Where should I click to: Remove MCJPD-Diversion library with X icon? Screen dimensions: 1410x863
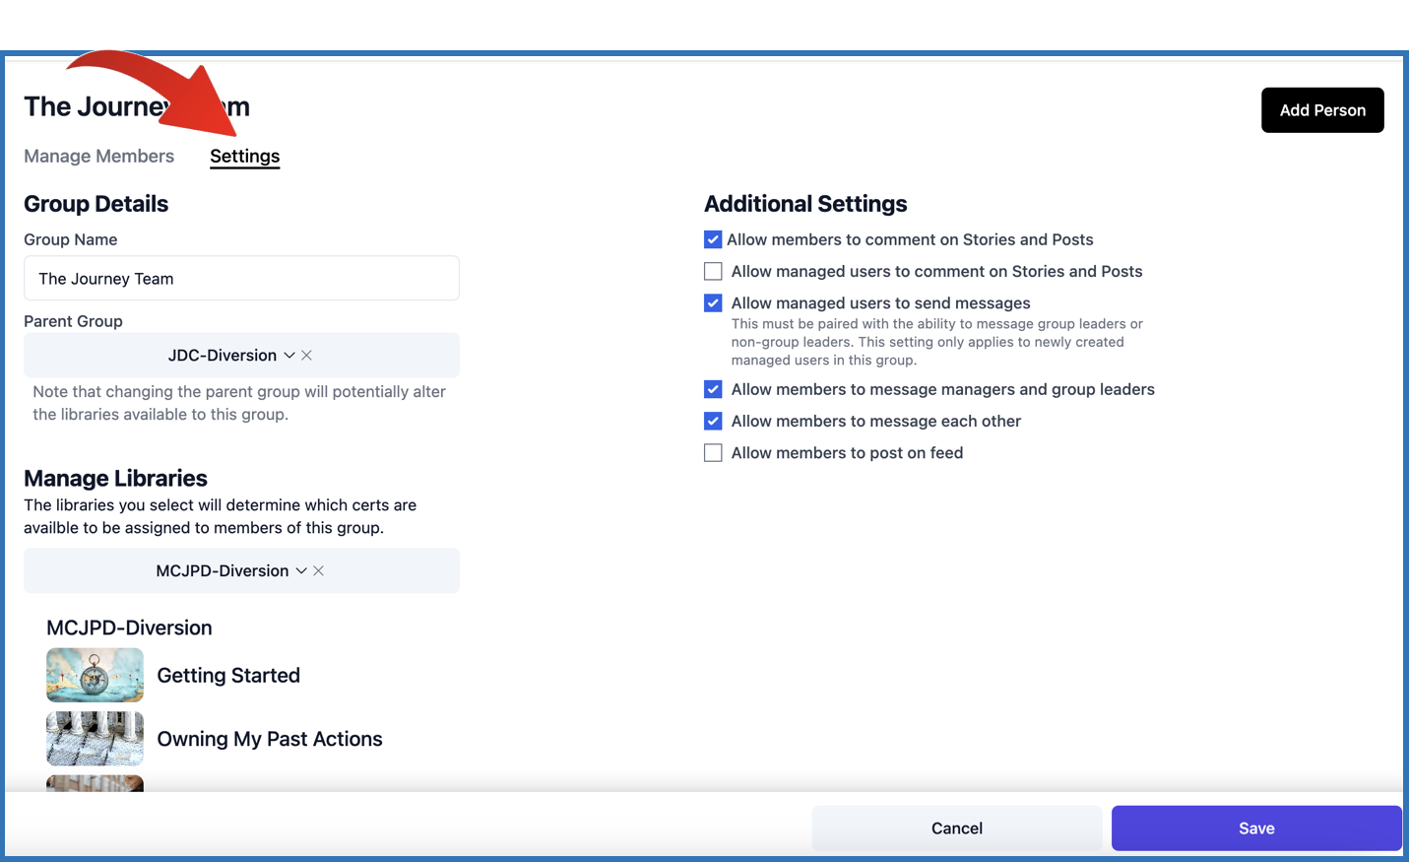click(x=319, y=571)
